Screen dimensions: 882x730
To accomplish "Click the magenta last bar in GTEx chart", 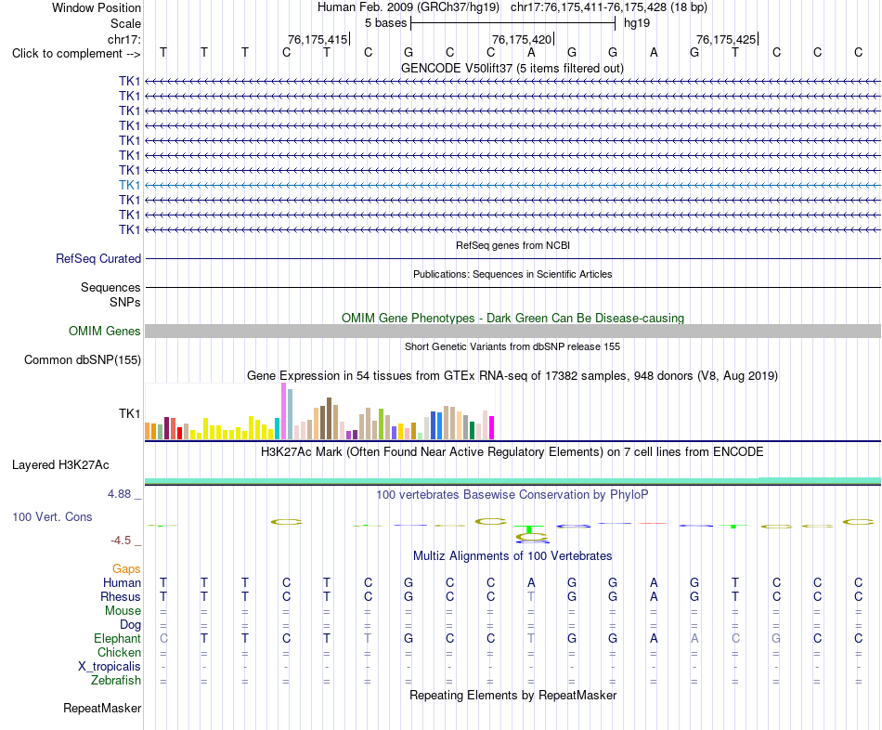I will pyautogui.click(x=492, y=428).
